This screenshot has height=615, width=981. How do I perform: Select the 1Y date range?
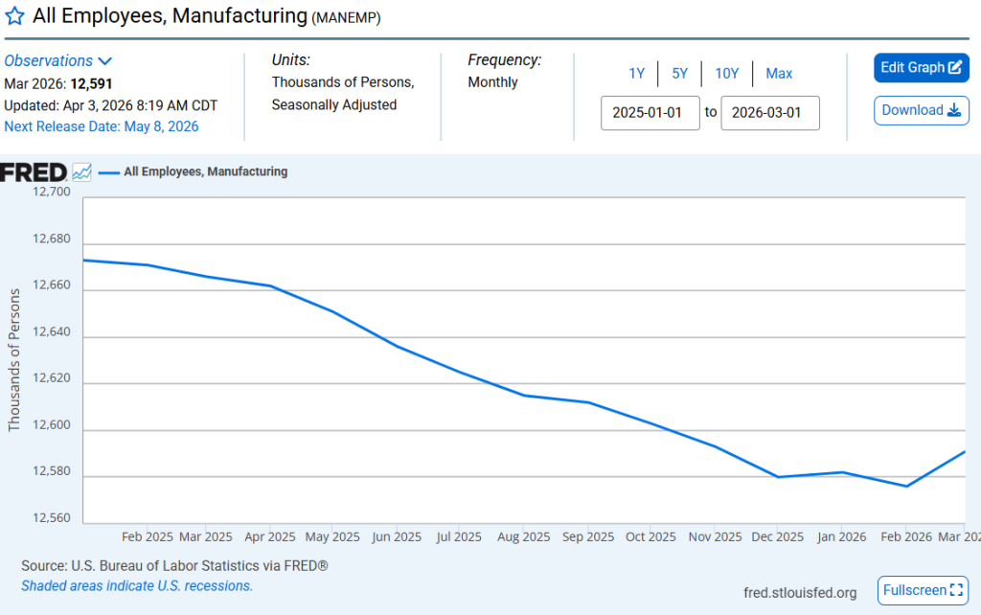point(636,73)
